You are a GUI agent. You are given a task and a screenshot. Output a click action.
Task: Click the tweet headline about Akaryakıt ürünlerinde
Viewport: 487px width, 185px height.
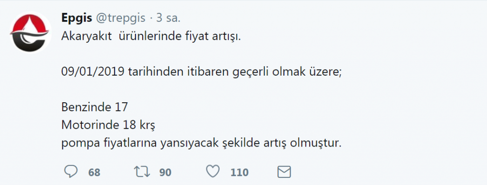pos(151,37)
